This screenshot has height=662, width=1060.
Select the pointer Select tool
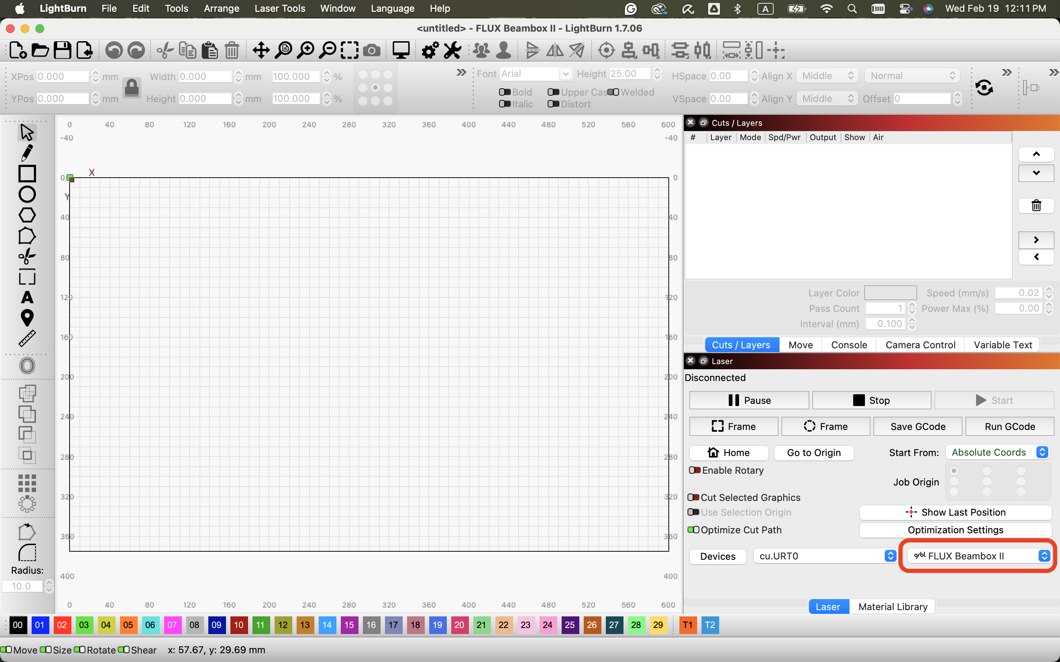pyautogui.click(x=27, y=132)
